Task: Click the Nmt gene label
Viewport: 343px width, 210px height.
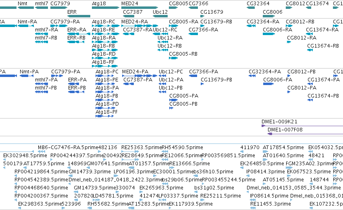Action: 23,4
